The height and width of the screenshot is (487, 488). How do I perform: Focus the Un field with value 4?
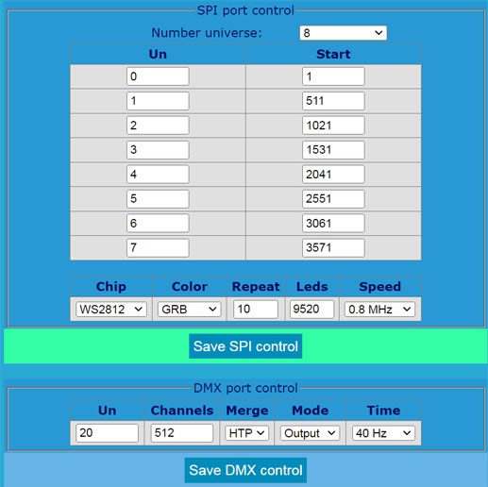coord(158,175)
